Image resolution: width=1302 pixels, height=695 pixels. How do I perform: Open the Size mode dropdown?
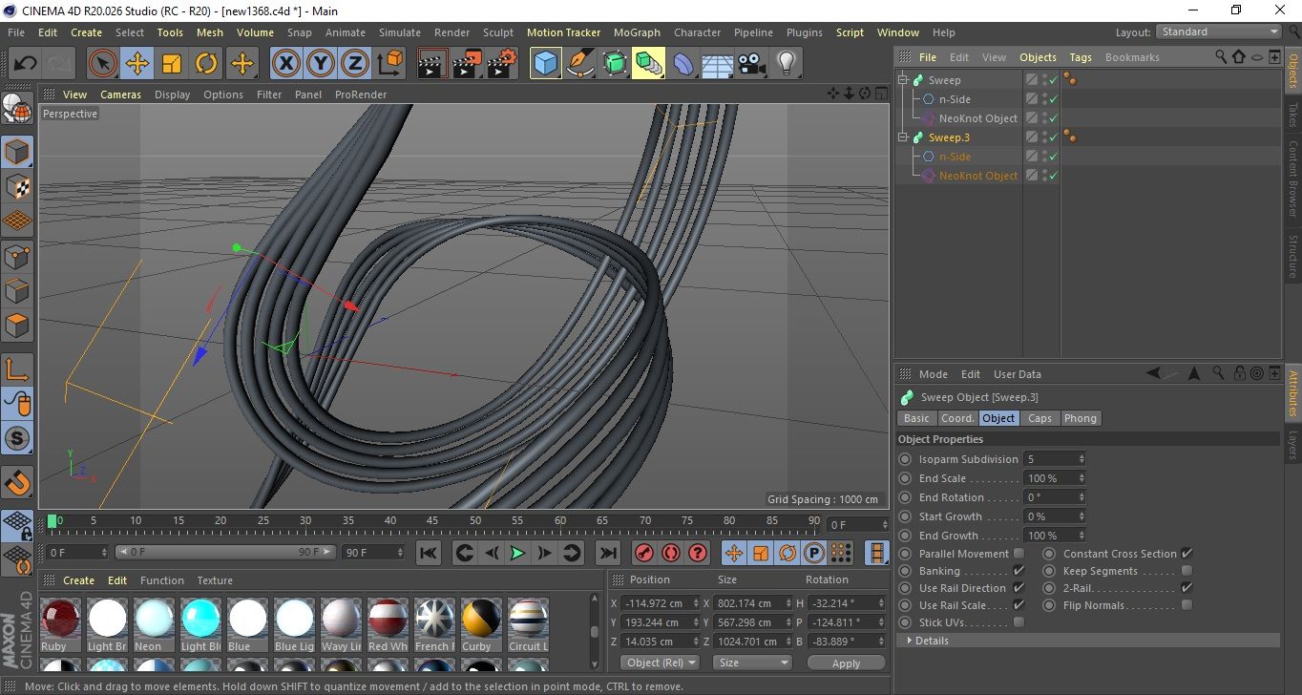click(754, 663)
